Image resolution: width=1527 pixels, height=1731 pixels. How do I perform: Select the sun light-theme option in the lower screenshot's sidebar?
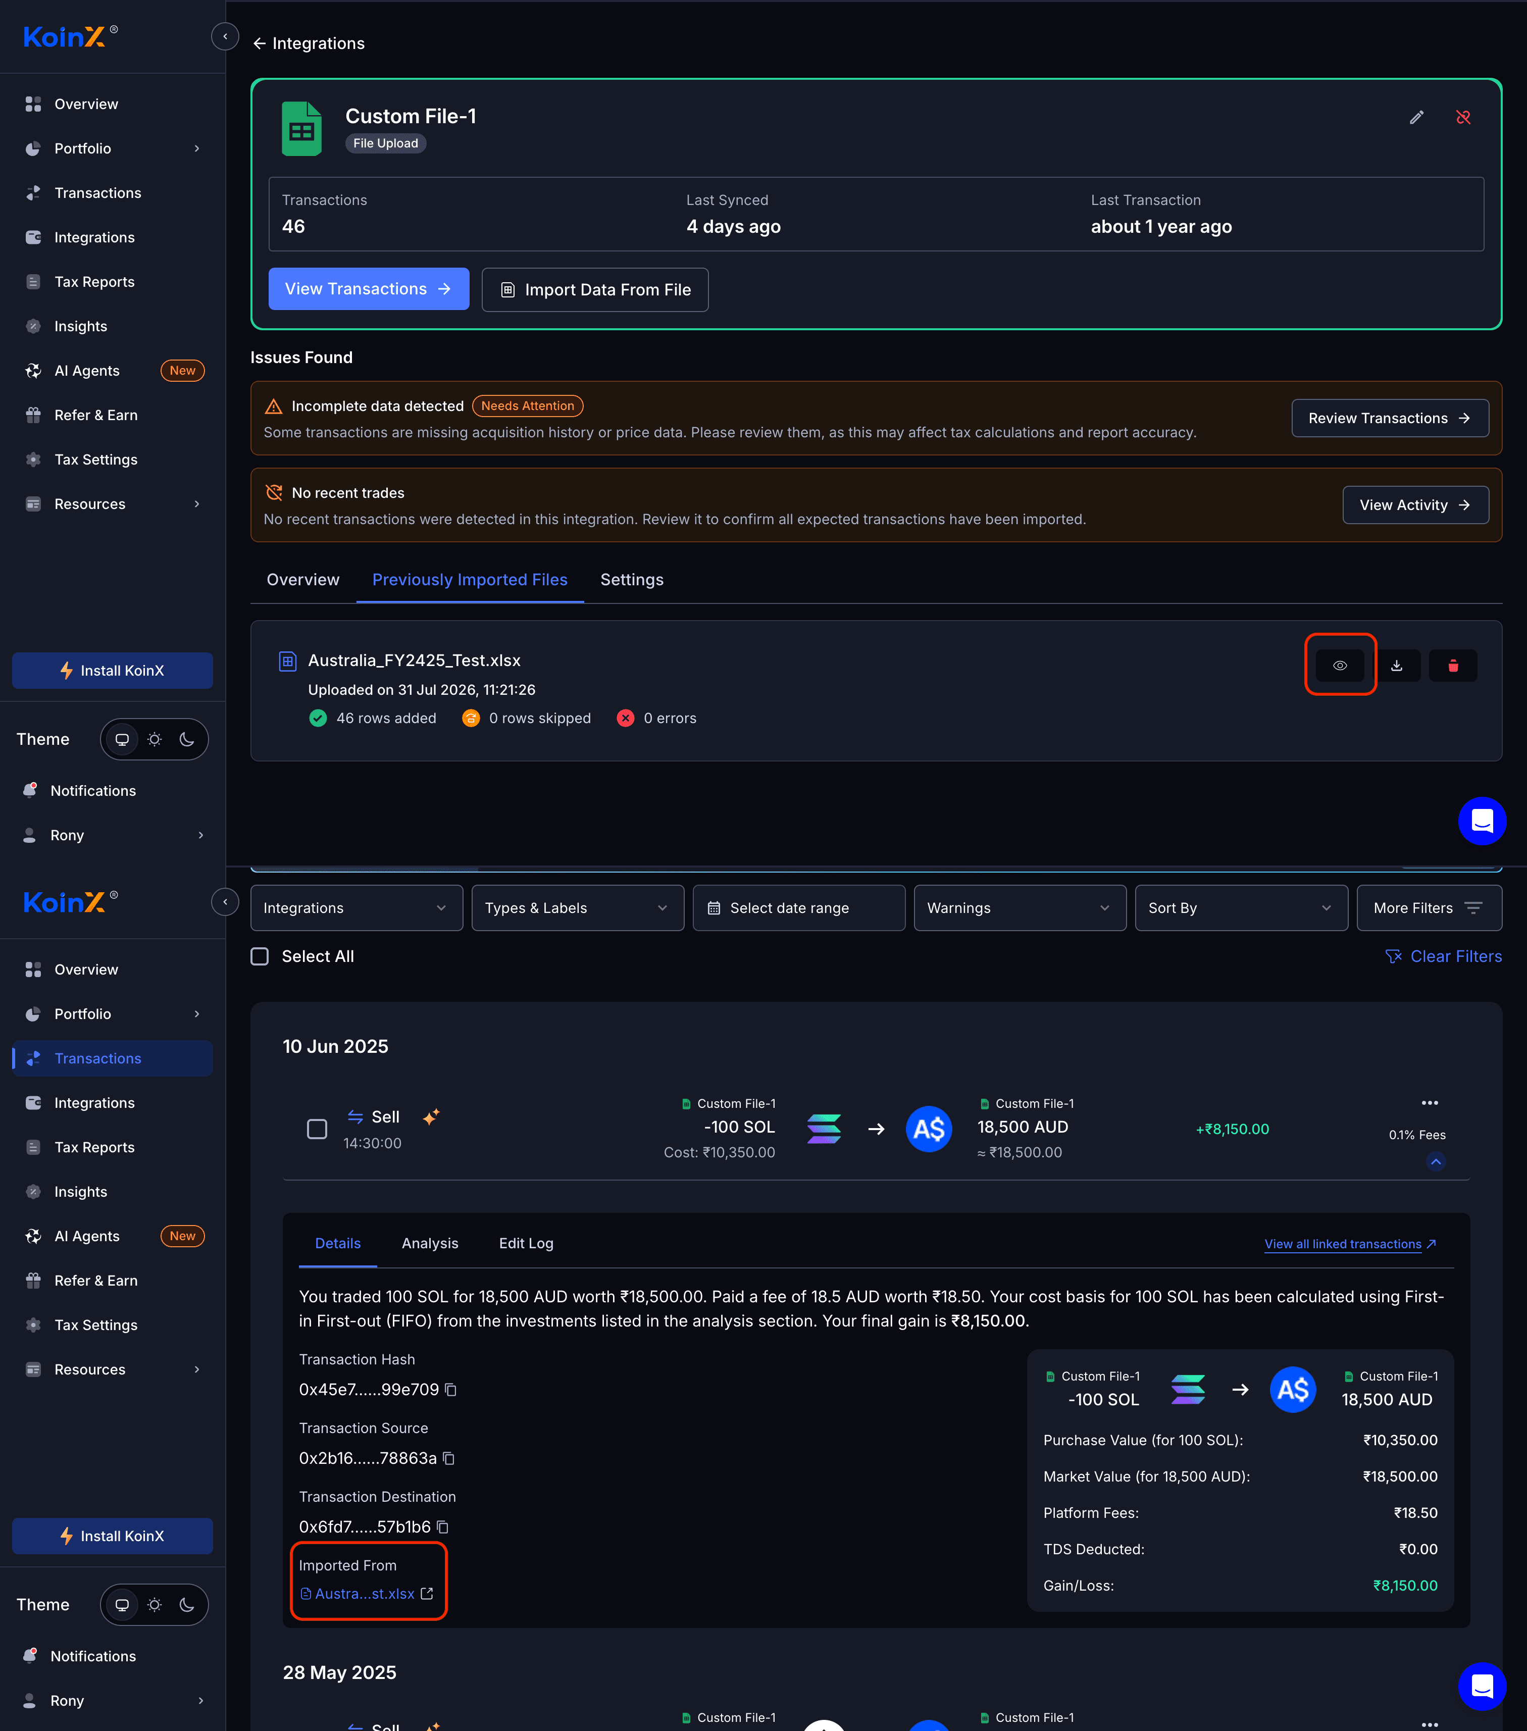(154, 1605)
